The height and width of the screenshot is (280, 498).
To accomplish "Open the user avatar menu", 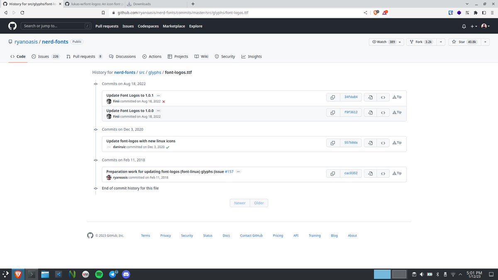I will click(x=486, y=26).
